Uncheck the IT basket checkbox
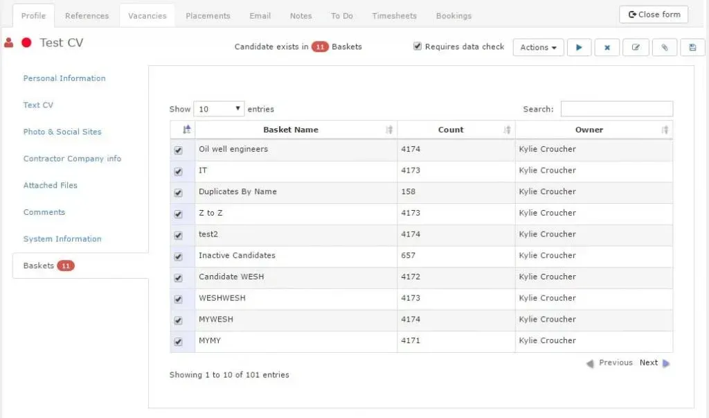Screen dimensions: 709x418 click(x=178, y=172)
